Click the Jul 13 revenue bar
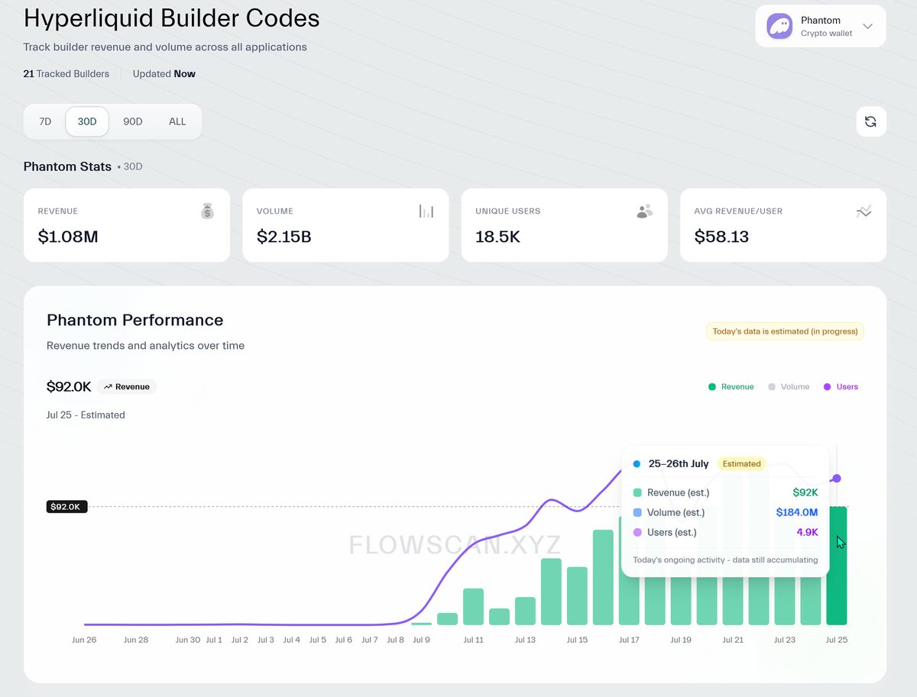This screenshot has width=917, height=697. point(525,611)
